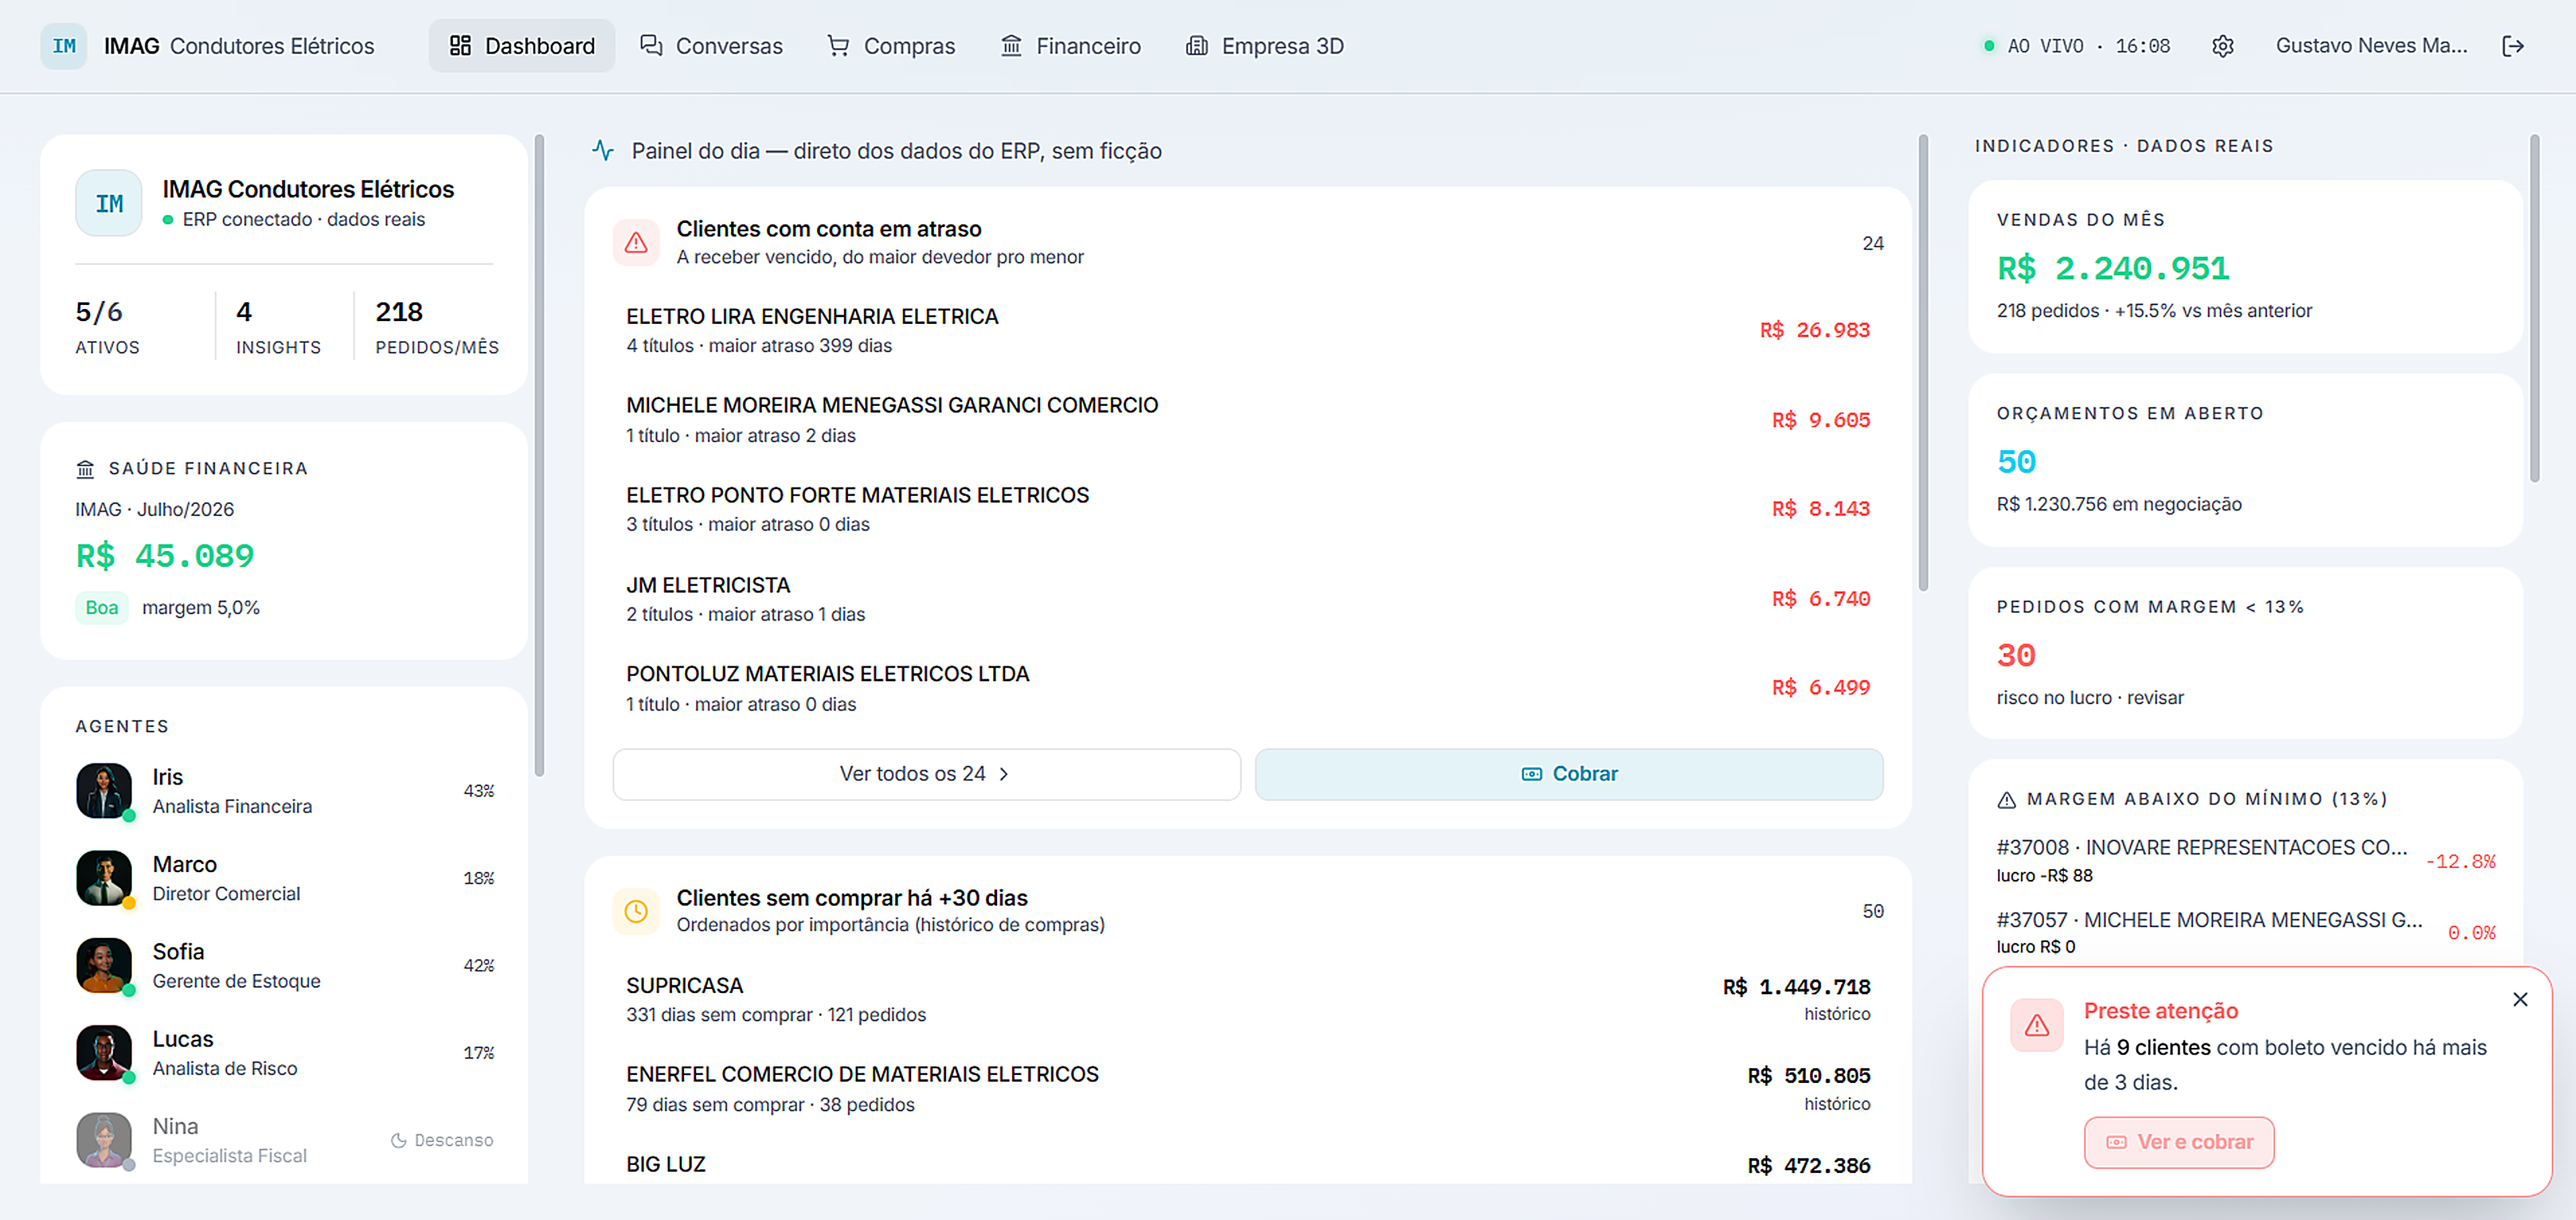Click the yellow clock icon for inactive clients
Image resolution: width=2576 pixels, height=1220 pixels.
[x=636, y=911]
